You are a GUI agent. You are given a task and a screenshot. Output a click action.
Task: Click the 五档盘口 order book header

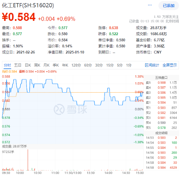[x=161, y=78]
